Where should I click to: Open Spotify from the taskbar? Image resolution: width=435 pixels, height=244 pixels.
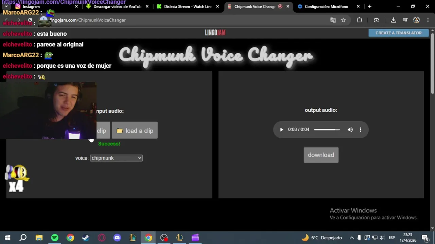tap(55, 238)
